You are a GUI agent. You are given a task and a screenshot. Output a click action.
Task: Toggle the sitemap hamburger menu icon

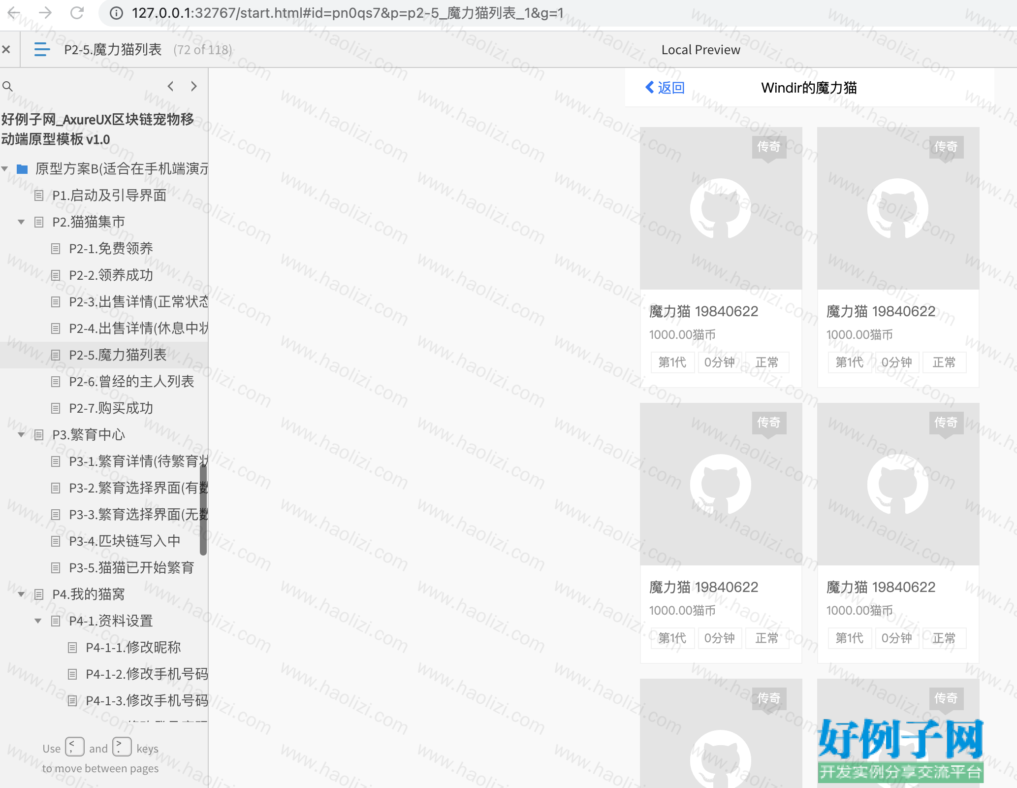coord(42,49)
